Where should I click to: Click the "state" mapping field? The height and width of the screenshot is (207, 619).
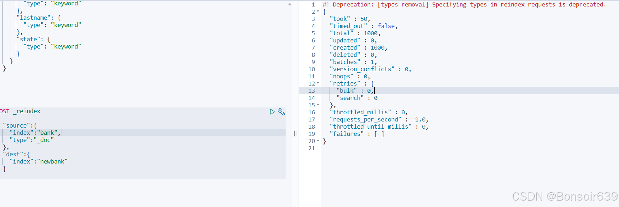click(x=28, y=39)
